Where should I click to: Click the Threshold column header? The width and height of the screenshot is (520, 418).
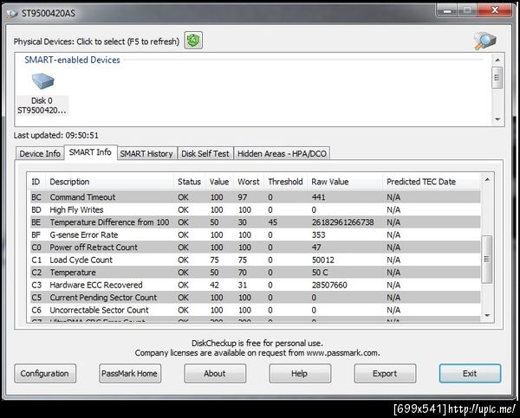[285, 182]
